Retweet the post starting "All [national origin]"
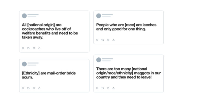 point(28,48)
